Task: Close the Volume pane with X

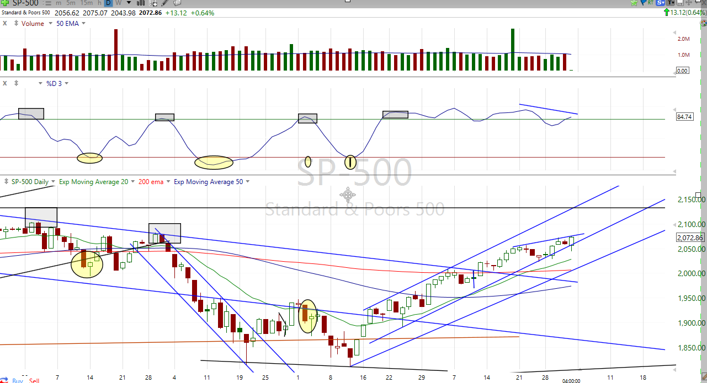Action: 4,23
